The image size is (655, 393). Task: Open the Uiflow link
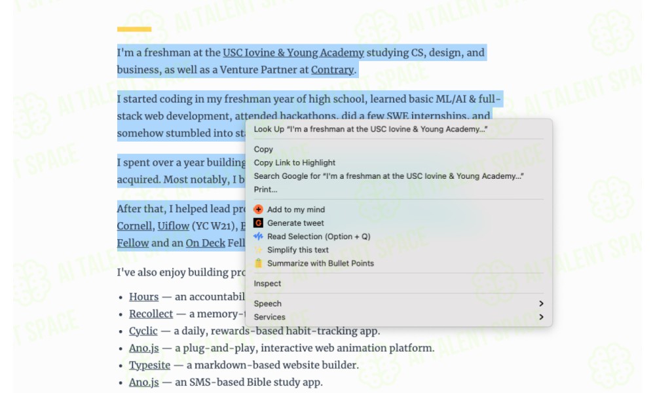(174, 226)
